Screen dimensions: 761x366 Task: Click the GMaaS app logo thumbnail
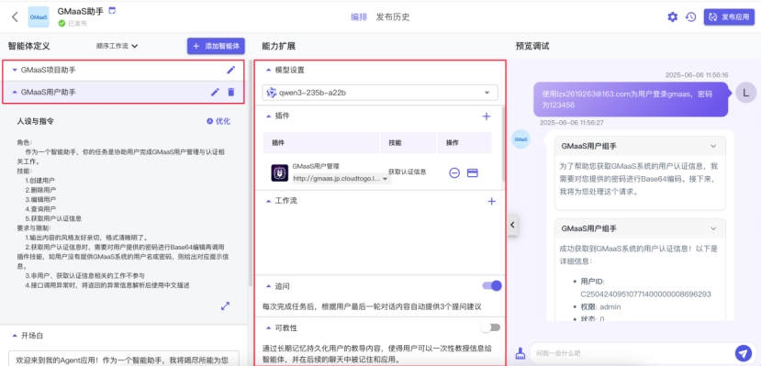tap(39, 17)
